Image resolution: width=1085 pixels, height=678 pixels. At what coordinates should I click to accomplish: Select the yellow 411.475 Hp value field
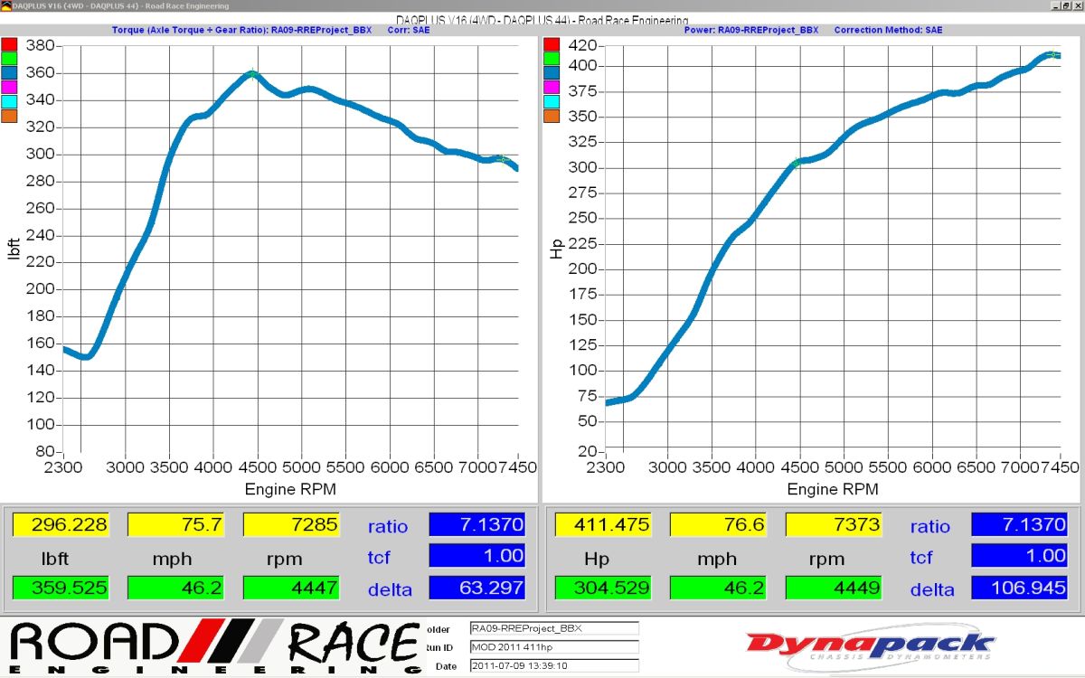click(603, 525)
